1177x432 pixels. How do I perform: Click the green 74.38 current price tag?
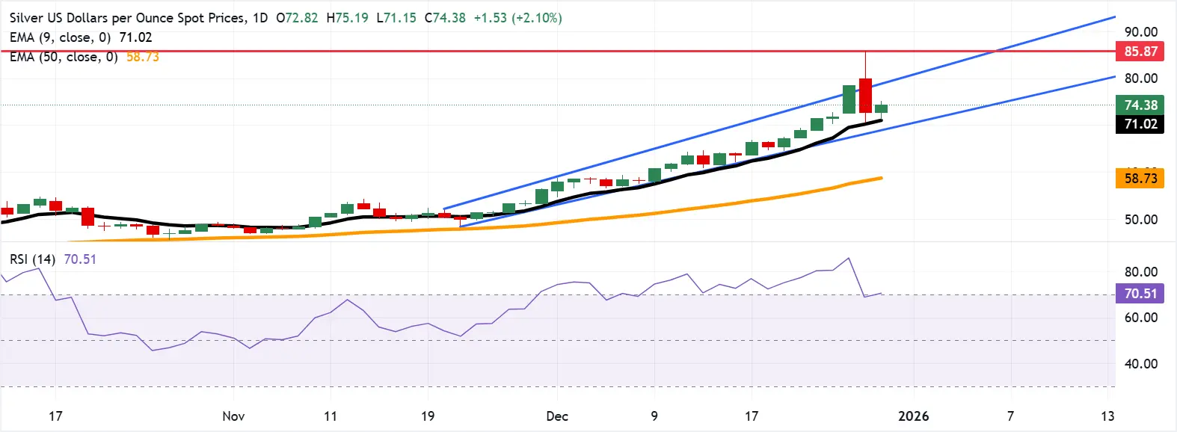[x=1140, y=105]
